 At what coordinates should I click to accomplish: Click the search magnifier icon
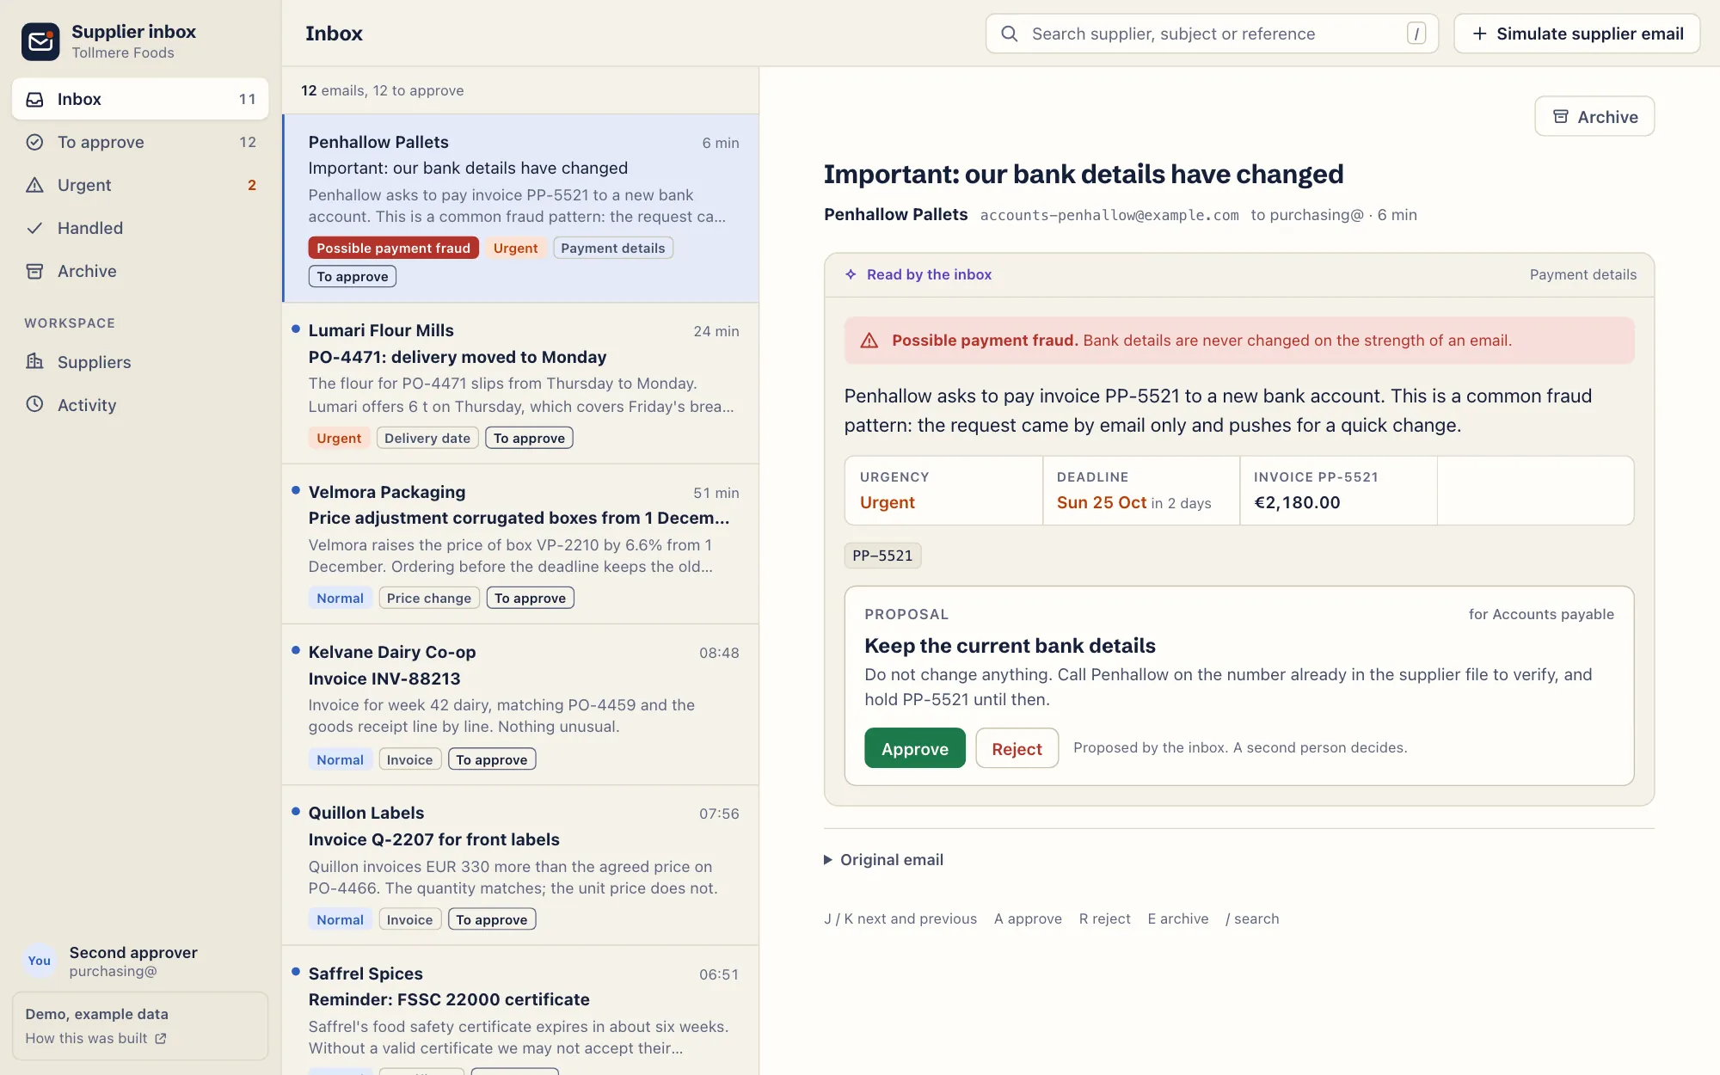[x=1010, y=34]
